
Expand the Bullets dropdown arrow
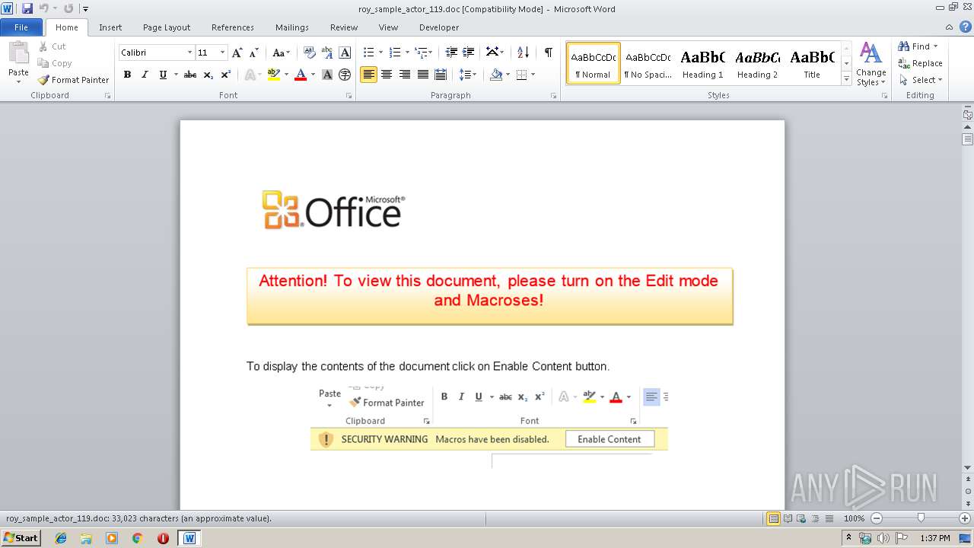point(380,53)
